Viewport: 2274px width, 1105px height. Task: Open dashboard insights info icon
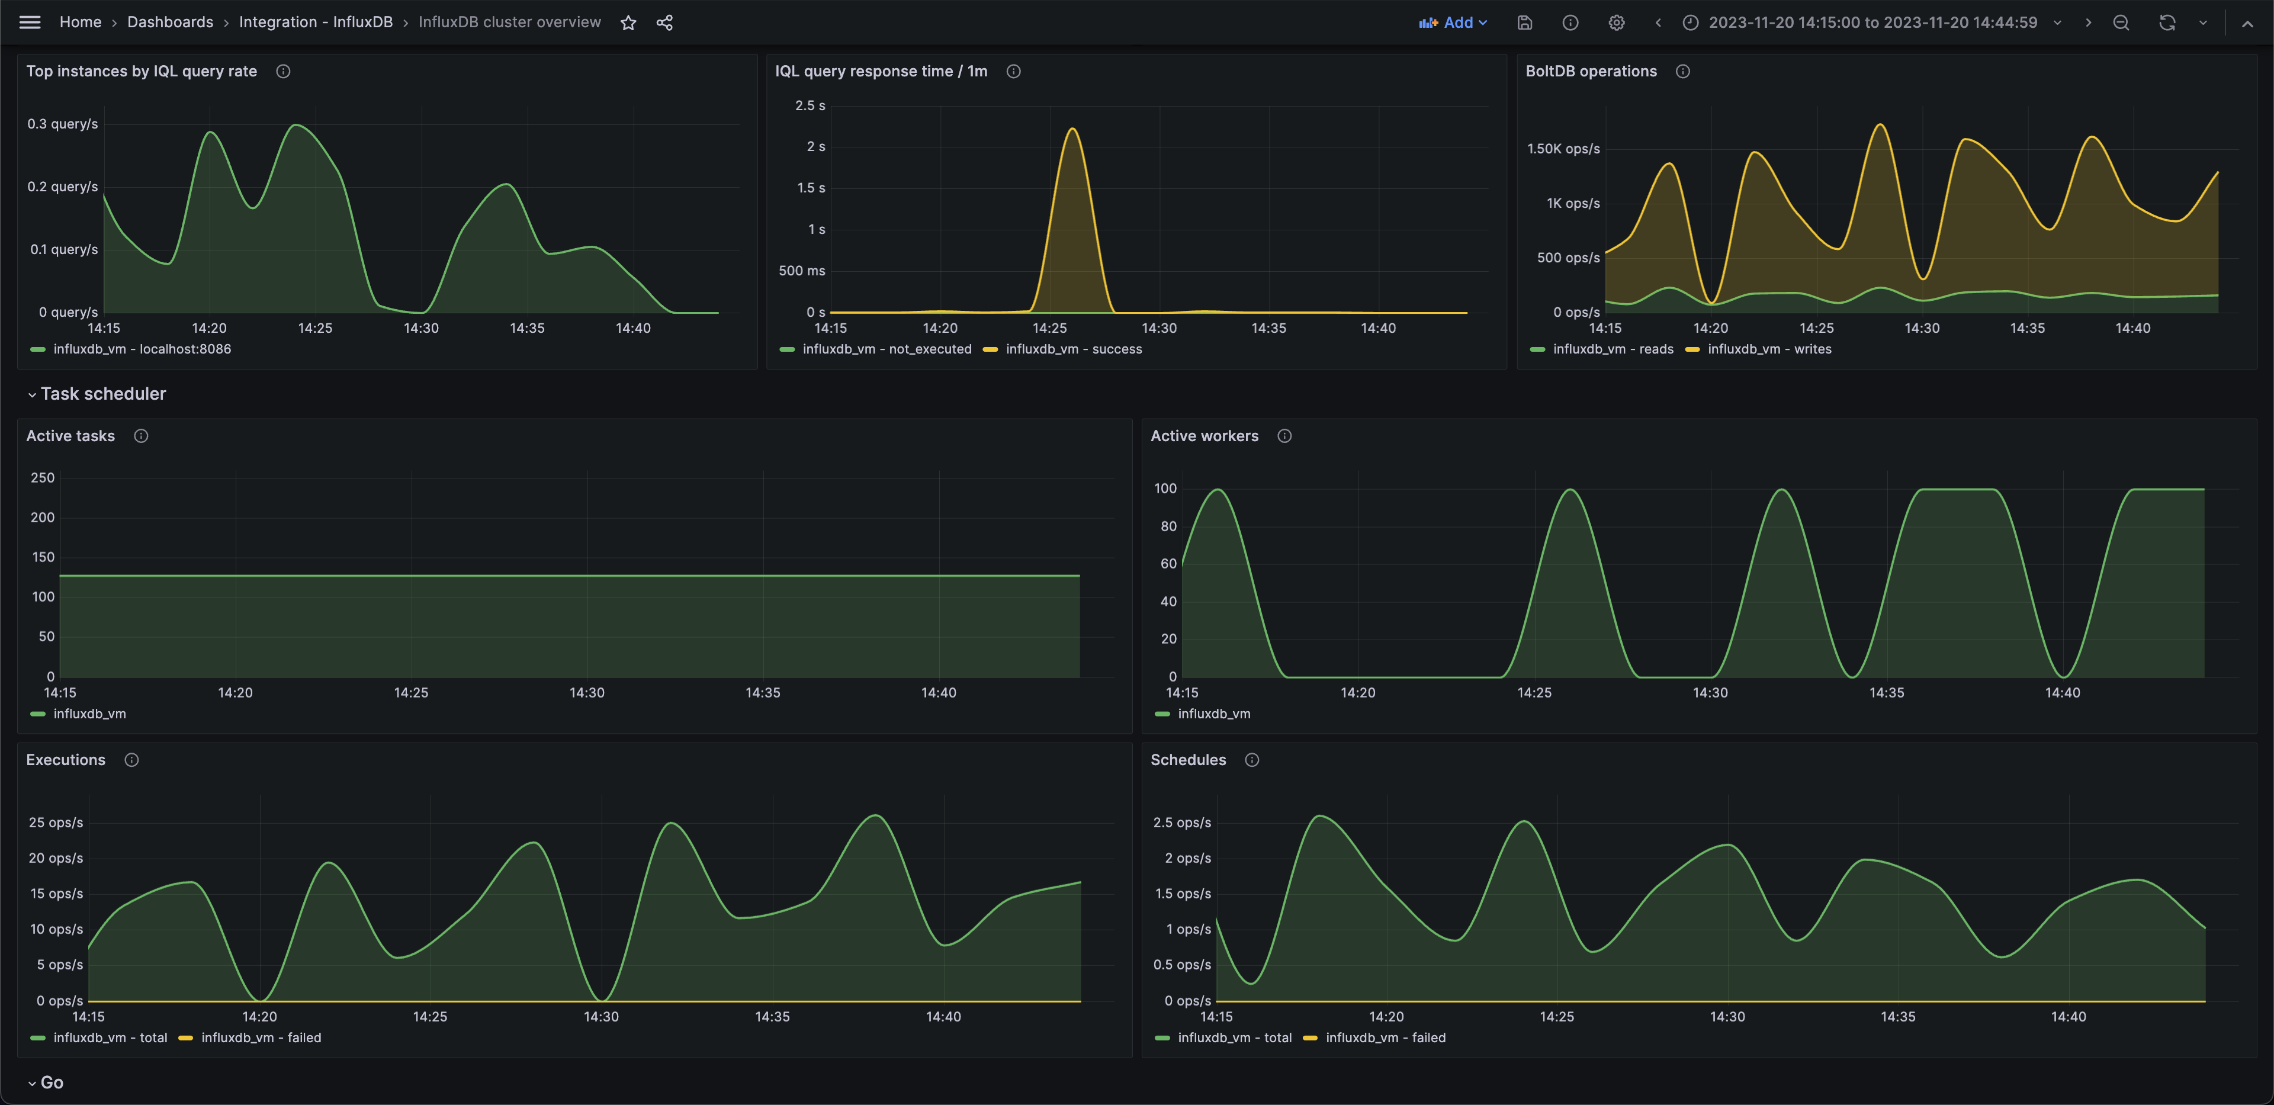(x=1569, y=23)
